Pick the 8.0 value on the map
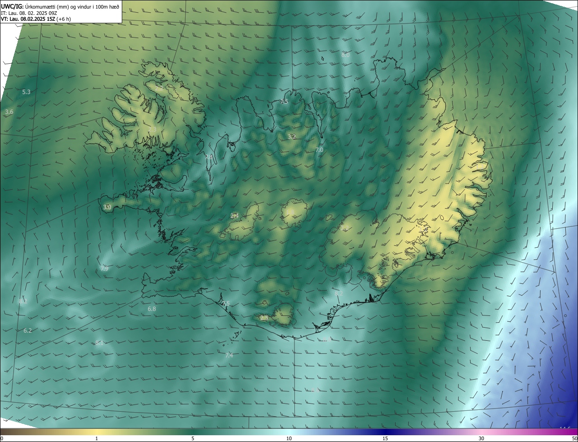This screenshot has width=578, height=442. (345, 55)
